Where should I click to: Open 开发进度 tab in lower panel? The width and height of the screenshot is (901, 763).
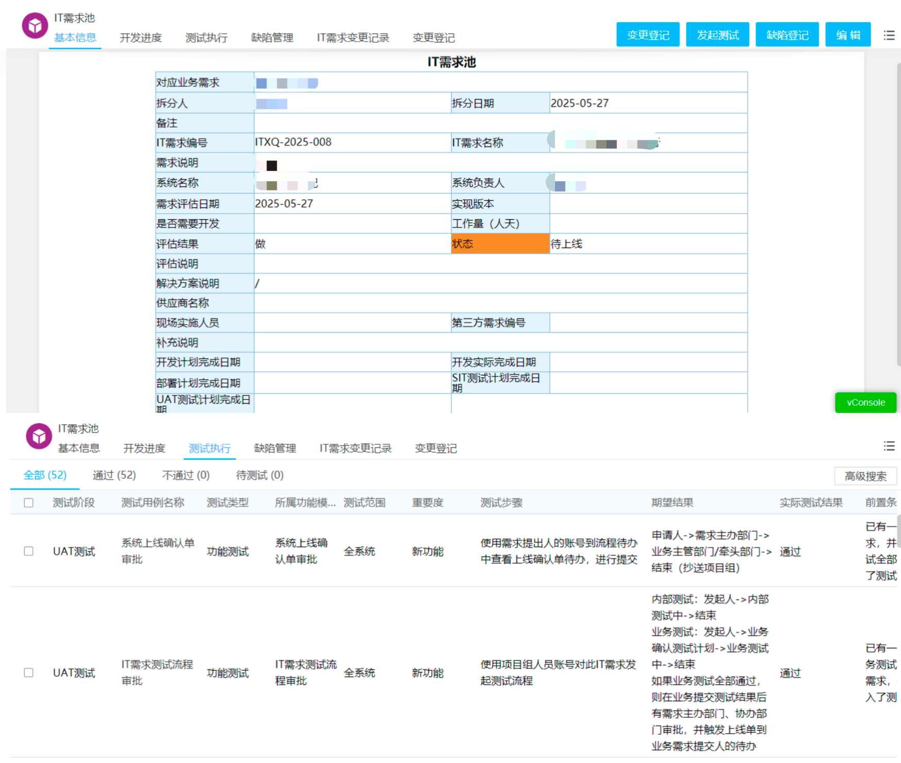pos(144,448)
